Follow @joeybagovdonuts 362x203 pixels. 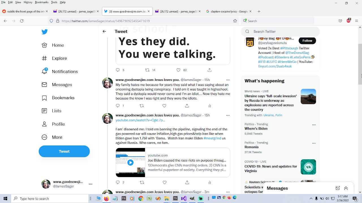click(307, 41)
